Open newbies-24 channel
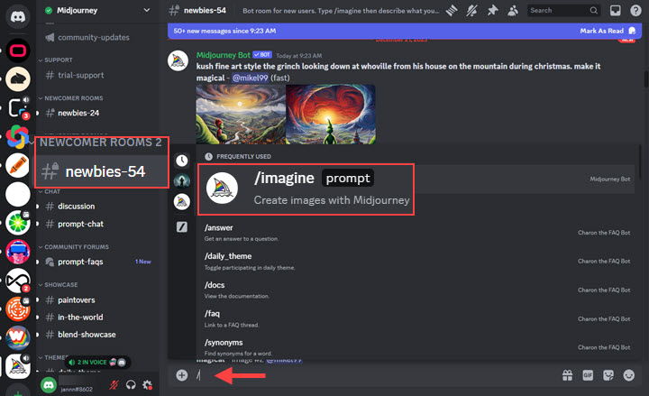Screen dimensions: 649x396 pos(78,113)
